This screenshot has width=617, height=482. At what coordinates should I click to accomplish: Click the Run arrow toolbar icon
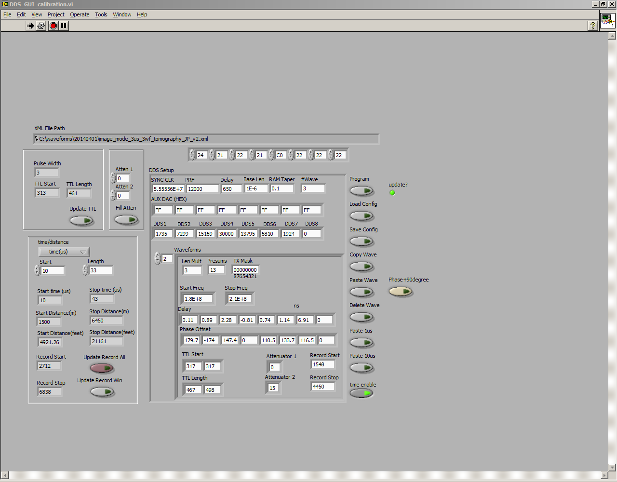pyautogui.click(x=30, y=26)
